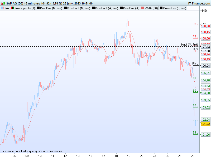Viewport: 211px width, 158px height.
Task: Click the black swatch of Plus Bas (M, Pré)
Action: click(38, 8)
